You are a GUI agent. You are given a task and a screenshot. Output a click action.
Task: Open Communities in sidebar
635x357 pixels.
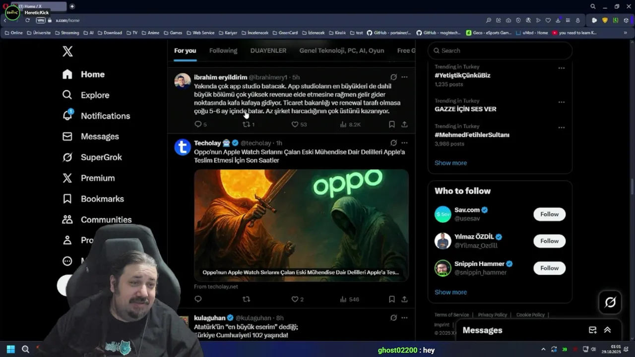[97, 220]
